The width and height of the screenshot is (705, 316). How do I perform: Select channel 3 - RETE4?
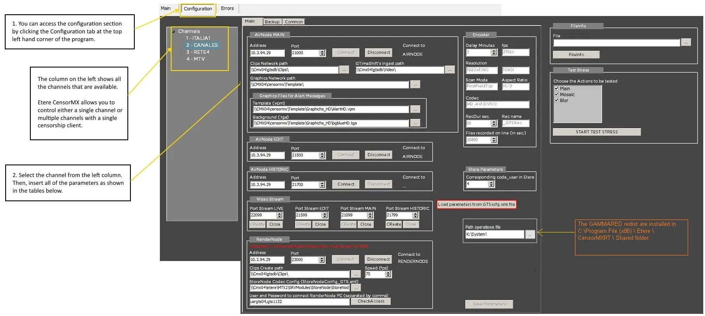(198, 52)
